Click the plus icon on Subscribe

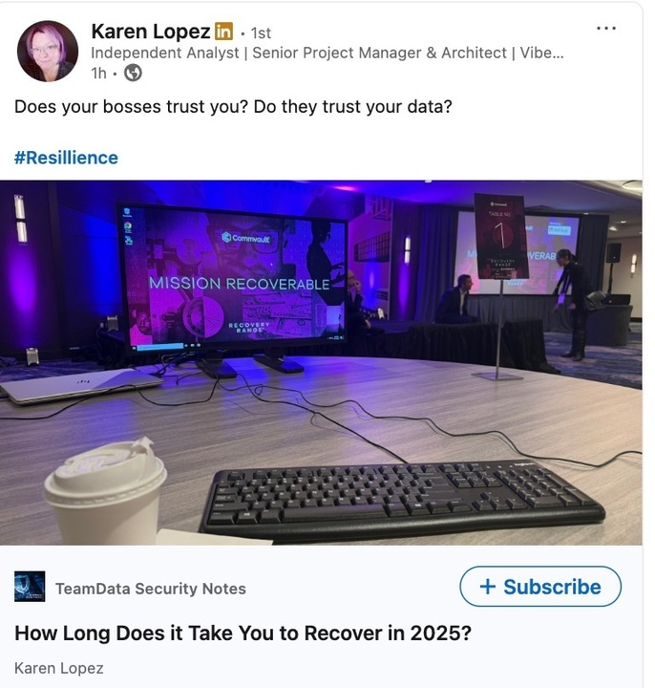pyautogui.click(x=488, y=587)
